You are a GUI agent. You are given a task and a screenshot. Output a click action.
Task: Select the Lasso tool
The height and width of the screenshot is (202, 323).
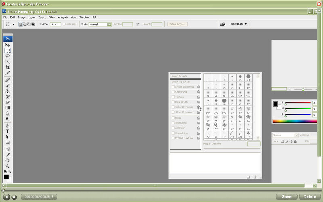(x=8, y=56)
